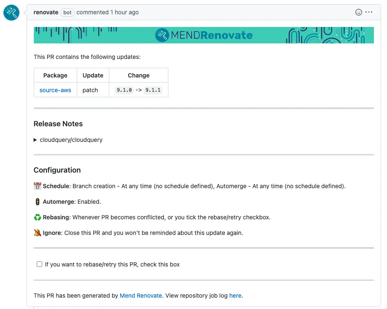Click the 'Release Notes' heading

click(x=58, y=124)
